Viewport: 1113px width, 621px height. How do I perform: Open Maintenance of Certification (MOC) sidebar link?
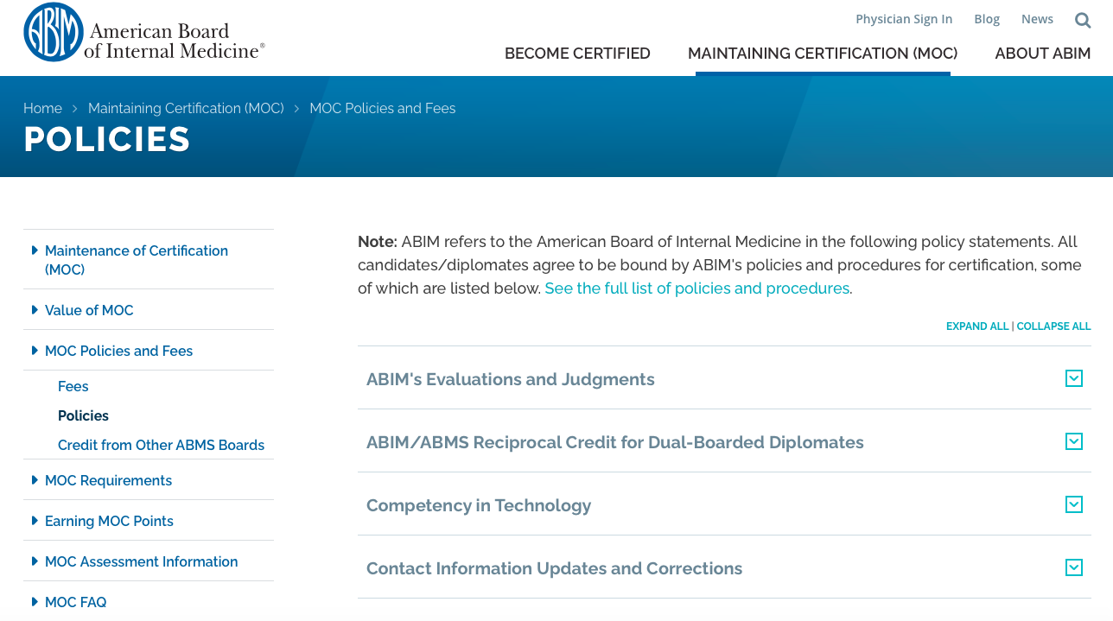tap(137, 260)
